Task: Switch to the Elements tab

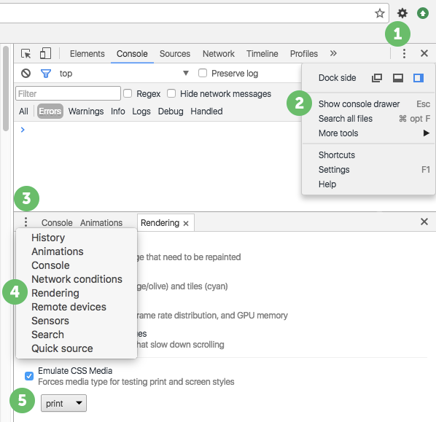Action: [87, 54]
